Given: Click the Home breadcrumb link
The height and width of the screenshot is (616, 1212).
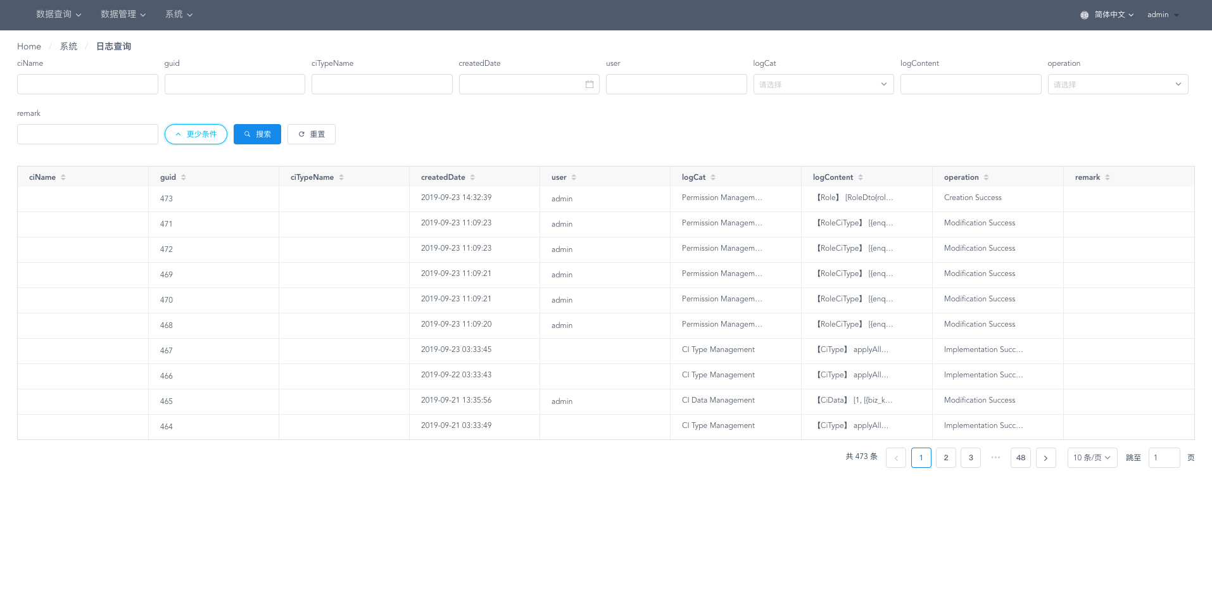Looking at the screenshot, I should tap(29, 46).
